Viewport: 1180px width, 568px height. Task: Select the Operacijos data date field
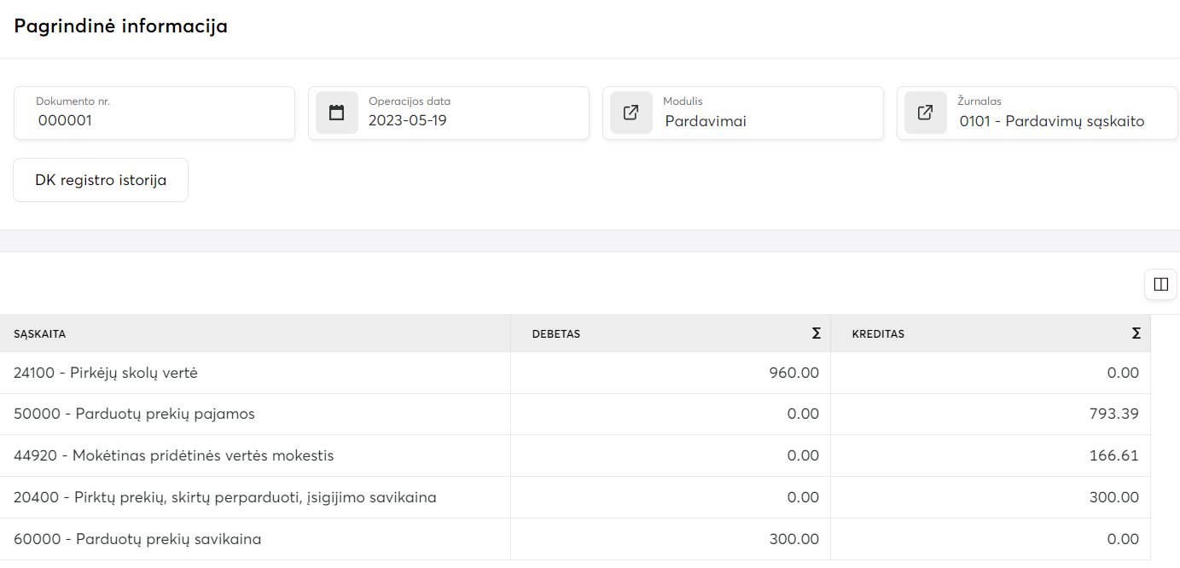[x=474, y=120]
